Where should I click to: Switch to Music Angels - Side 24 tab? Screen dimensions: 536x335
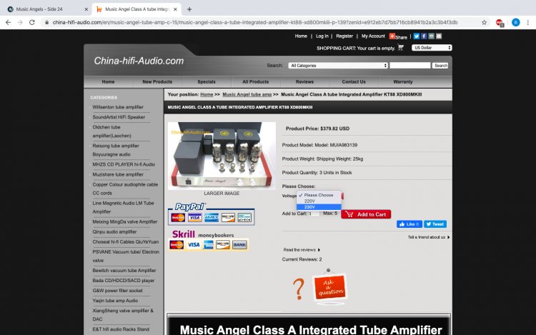click(x=48, y=9)
